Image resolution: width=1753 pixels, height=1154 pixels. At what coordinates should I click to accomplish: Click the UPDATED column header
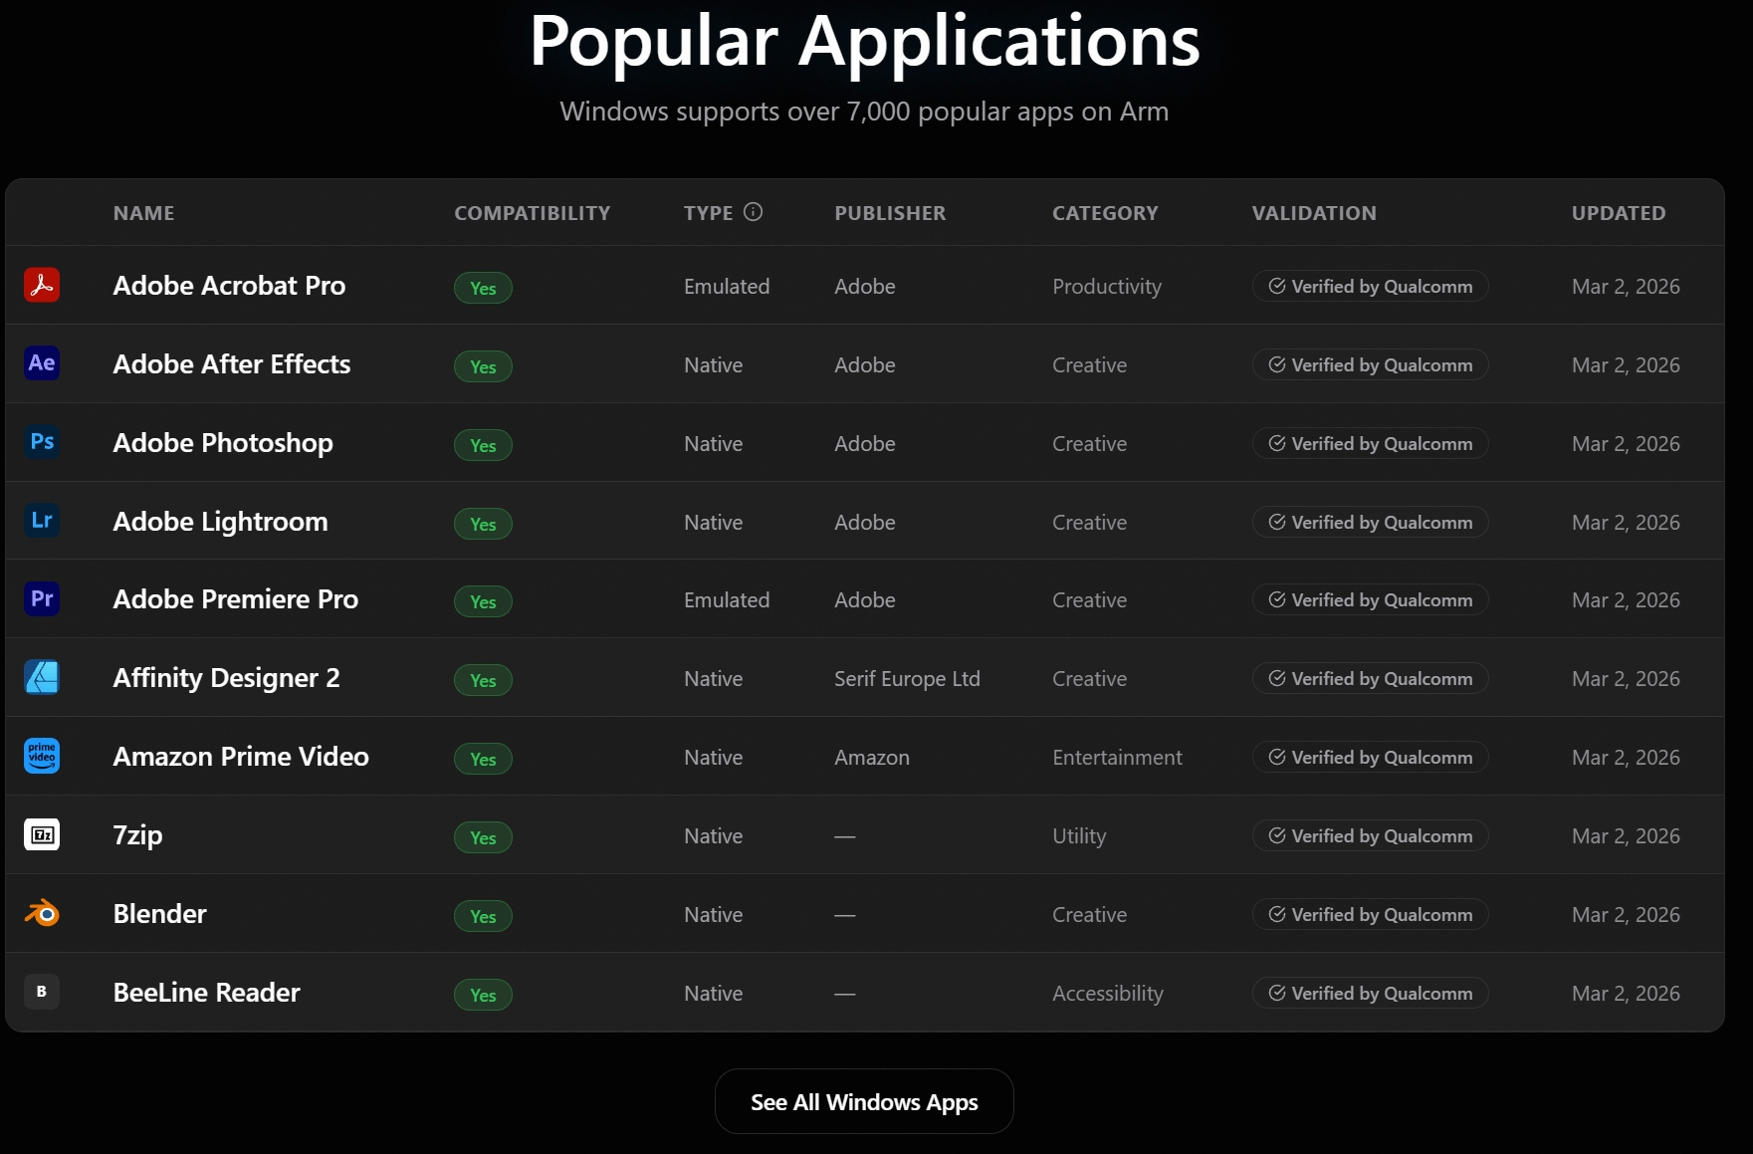click(x=1619, y=213)
